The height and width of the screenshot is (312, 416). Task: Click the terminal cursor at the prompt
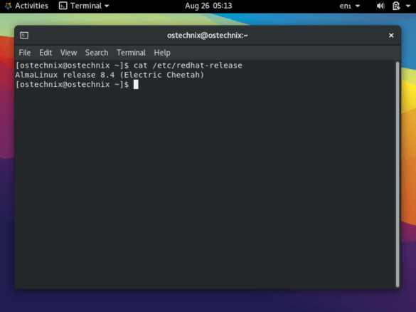coord(136,85)
